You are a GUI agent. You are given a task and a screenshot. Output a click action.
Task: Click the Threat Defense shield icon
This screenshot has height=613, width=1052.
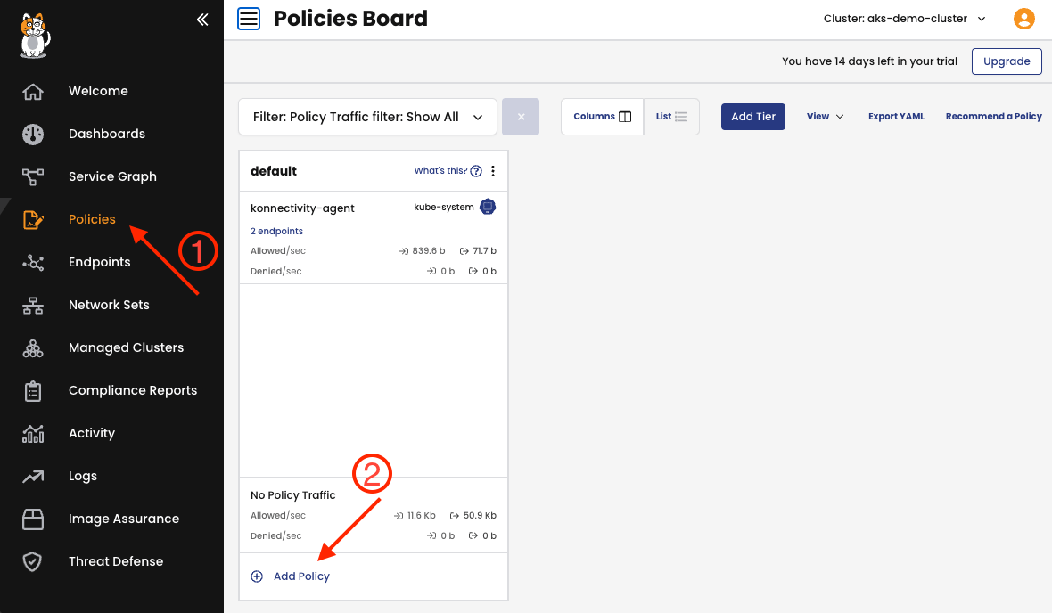(32, 561)
